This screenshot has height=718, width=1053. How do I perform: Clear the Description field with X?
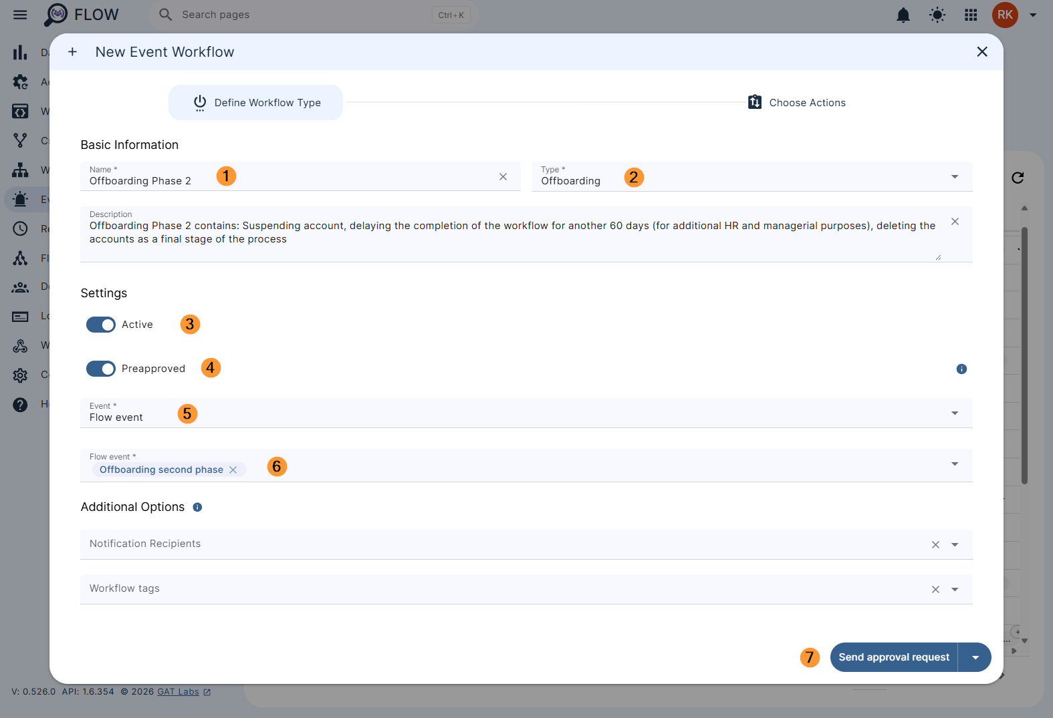955,222
